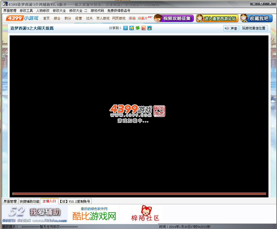This screenshot has height=229, width=277.
Task: Click the 4399小游戏 logo
Action: tap(22, 18)
